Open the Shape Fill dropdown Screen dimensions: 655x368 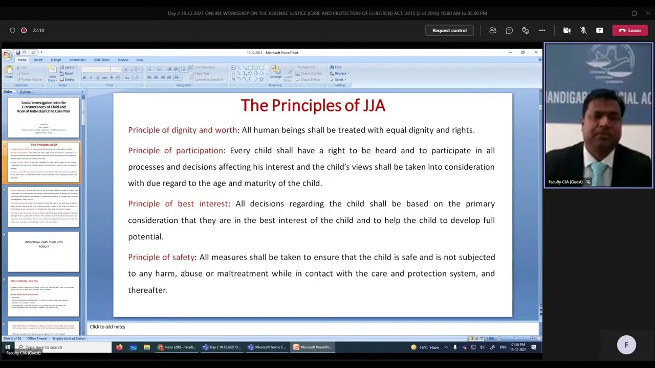[308, 67]
